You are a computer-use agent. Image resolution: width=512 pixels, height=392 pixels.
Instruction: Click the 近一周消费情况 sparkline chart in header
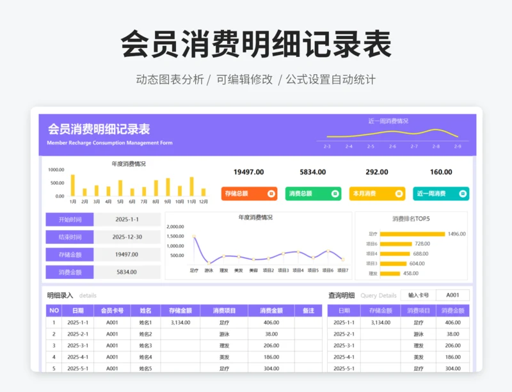point(392,134)
